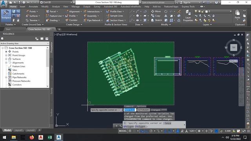Toggle the clean screen icon in status bar
251x141 pixels.
[244, 131]
